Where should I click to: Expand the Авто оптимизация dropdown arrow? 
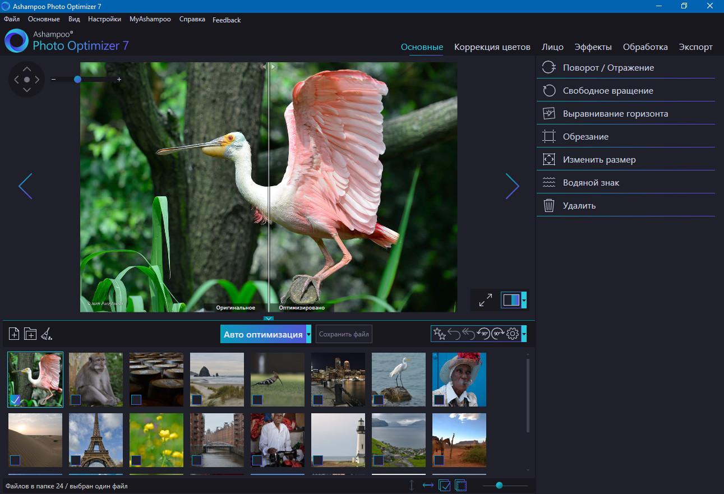pyautogui.click(x=308, y=334)
